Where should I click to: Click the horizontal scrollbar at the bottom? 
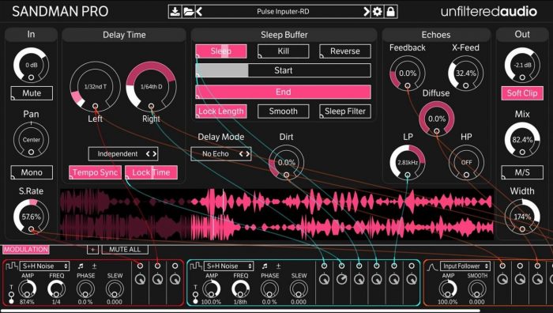click(241, 311)
